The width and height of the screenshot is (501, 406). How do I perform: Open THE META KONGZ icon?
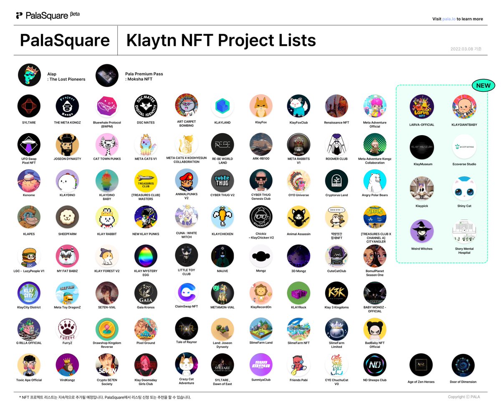pyautogui.click(x=67, y=106)
